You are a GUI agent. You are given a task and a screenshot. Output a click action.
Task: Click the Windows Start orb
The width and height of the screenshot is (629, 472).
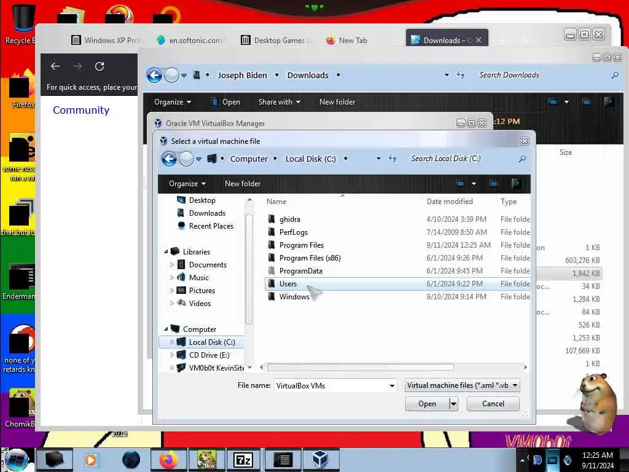17,460
